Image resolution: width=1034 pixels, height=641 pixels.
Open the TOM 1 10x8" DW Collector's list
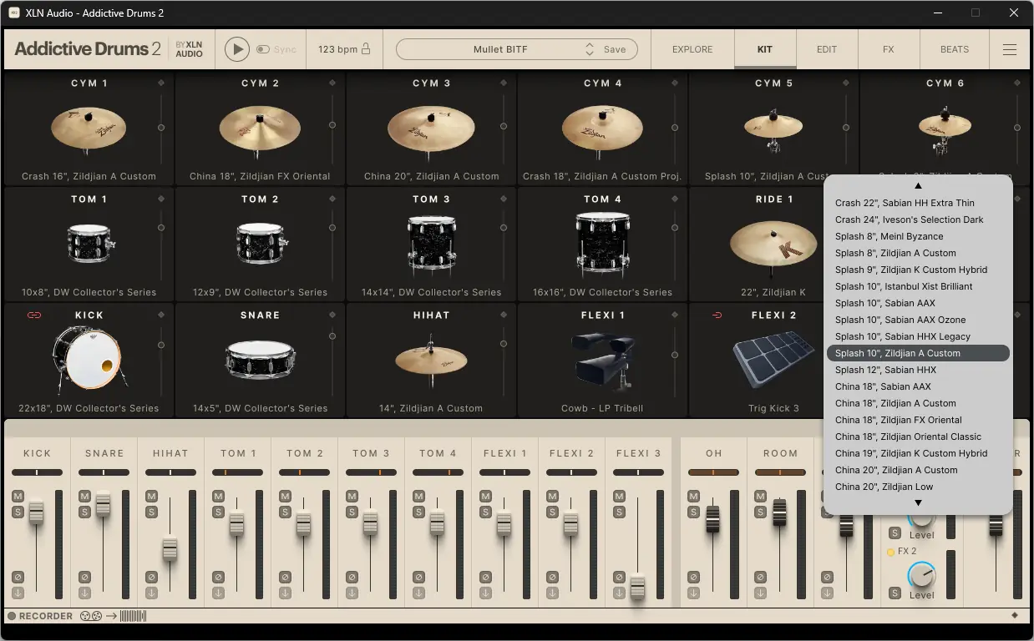click(x=89, y=292)
